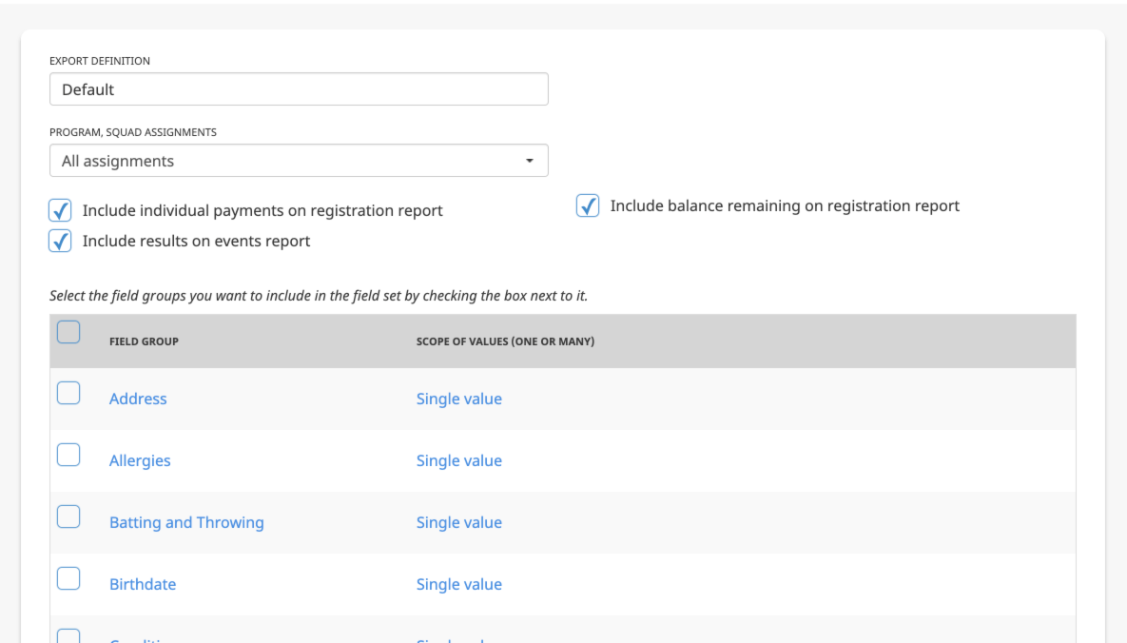The width and height of the screenshot is (1127, 643).
Task: Change the Single value scope for Address
Action: pyautogui.click(x=459, y=399)
